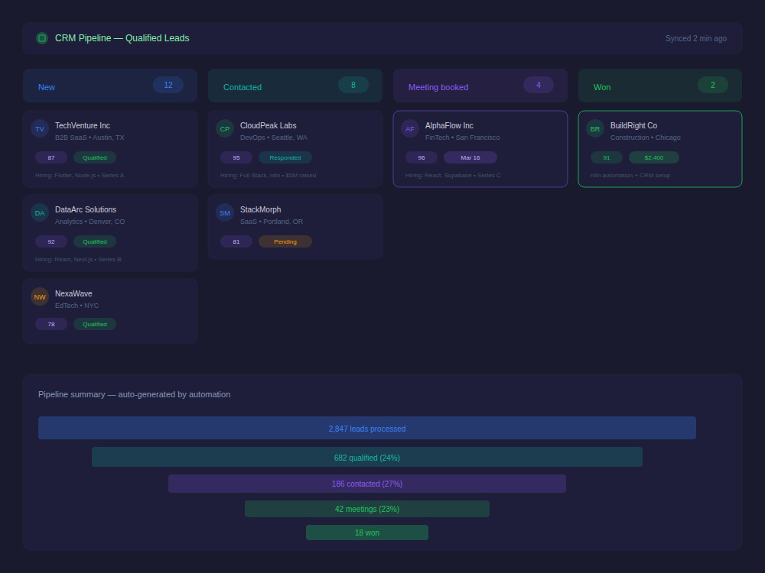Image resolution: width=765 pixels, height=573 pixels.
Task: Click CloudPeak's score badge 95
Action: click(236, 157)
